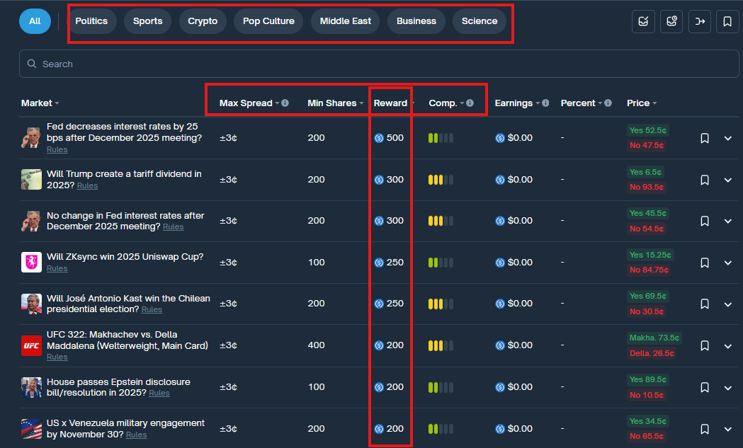743x448 pixels.
Task: Expand the Trump tariff dividend row
Action: click(728, 180)
